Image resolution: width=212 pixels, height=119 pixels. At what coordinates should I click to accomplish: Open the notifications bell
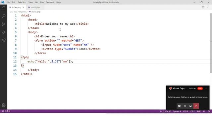pos(209,111)
